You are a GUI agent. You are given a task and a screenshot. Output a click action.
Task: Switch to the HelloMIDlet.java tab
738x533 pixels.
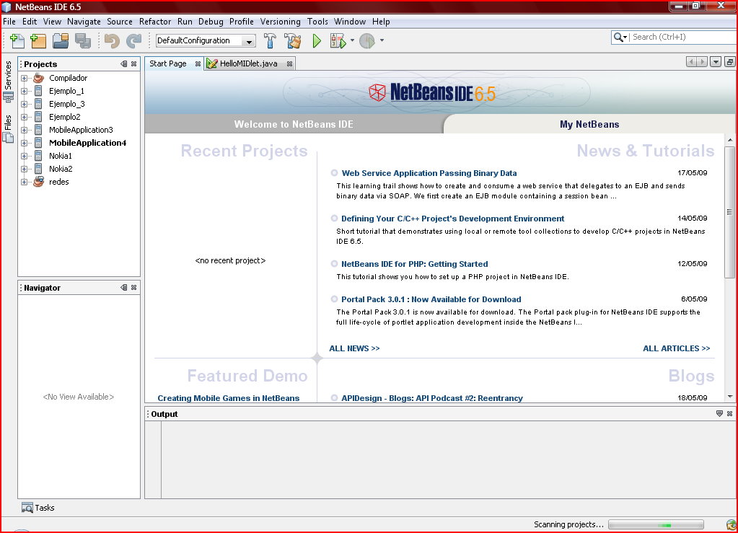point(246,63)
